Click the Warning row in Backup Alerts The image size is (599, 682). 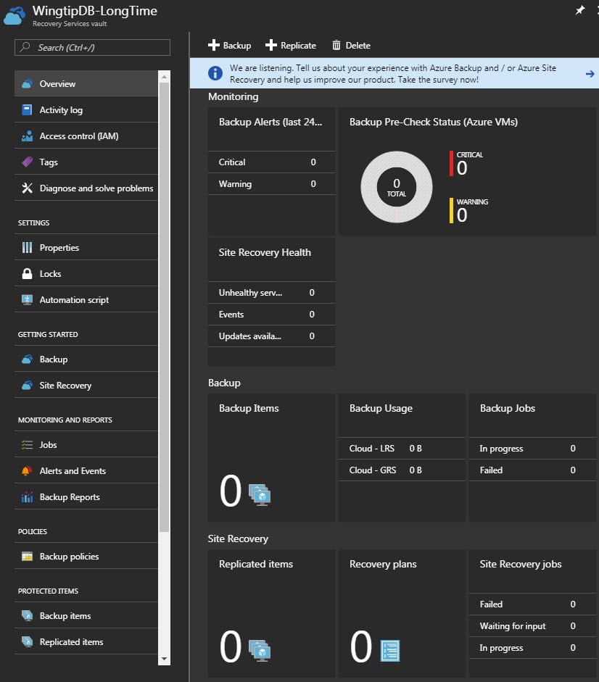point(272,183)
